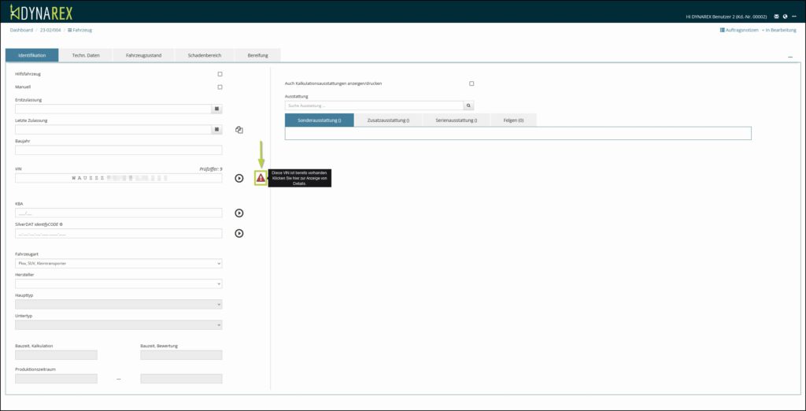Open the Hersteller dropdown

tap(118, 283)
